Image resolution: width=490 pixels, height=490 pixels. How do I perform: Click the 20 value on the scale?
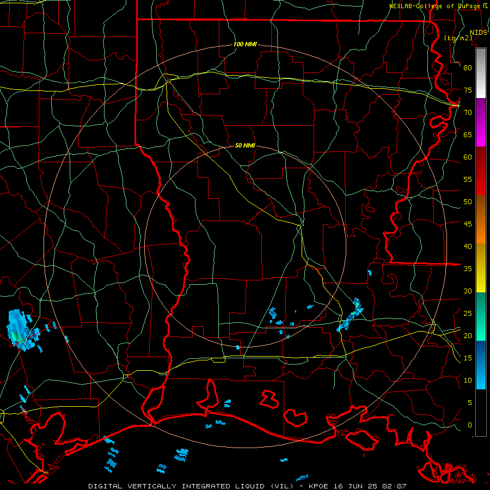click(468, 335)
